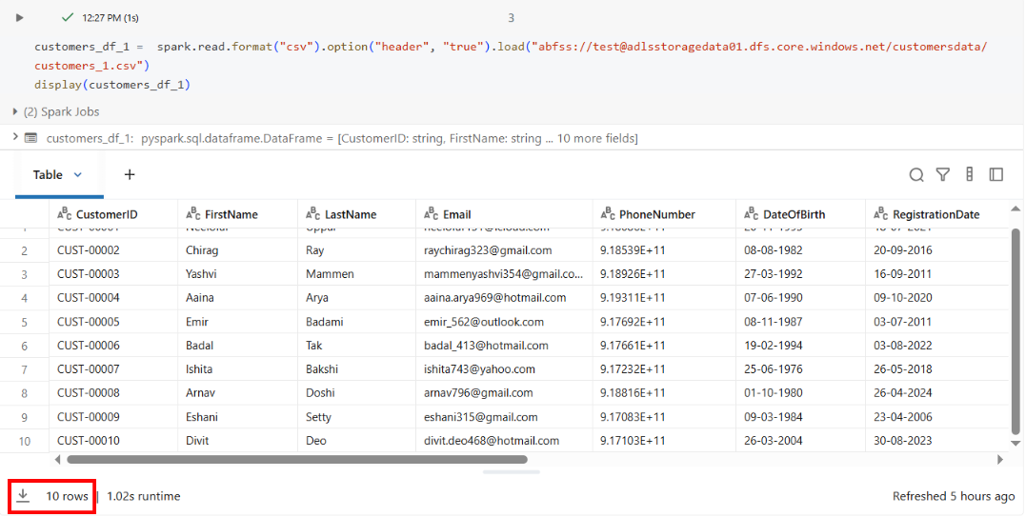Open the Table tab dropdown chevron
The height and width of the screenshot is (517, 1026).
(78, 175)
